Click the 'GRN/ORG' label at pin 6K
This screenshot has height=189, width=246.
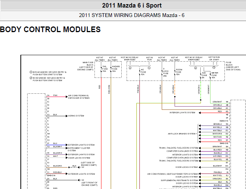pos(217,179)
